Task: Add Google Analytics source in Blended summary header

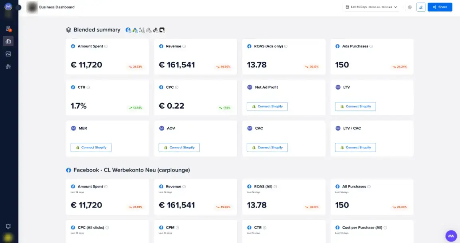Action: coord(142,30)
